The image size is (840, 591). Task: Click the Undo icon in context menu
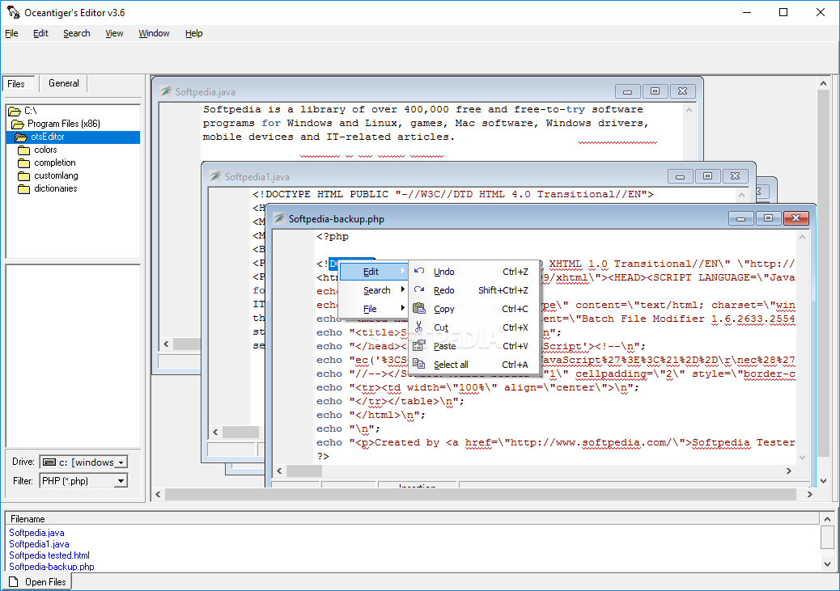click(x=419, y=272)
